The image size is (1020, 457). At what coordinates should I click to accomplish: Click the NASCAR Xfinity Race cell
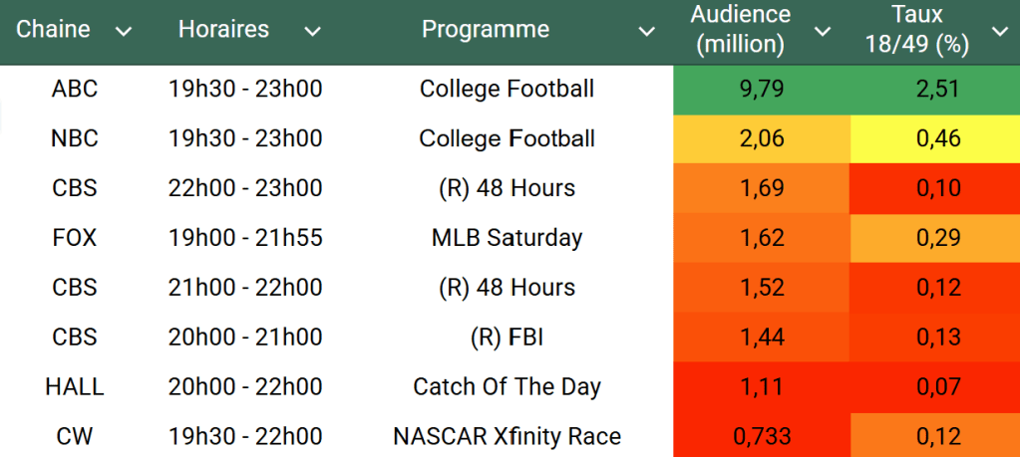pyautogui.click(x=507, y=436)
